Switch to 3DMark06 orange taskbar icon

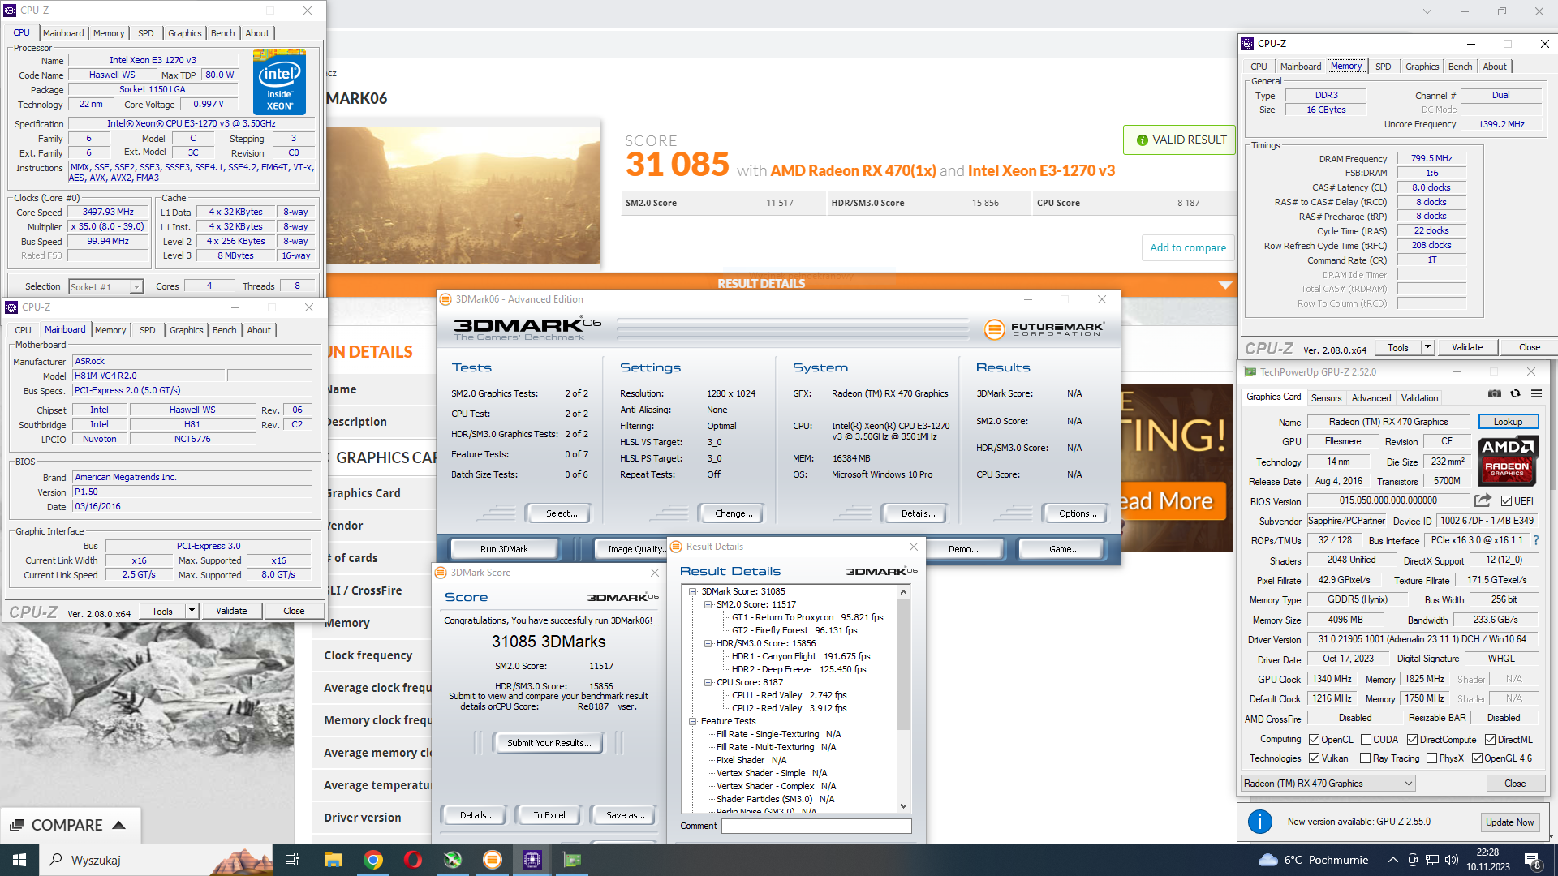(x=493, y=860)
